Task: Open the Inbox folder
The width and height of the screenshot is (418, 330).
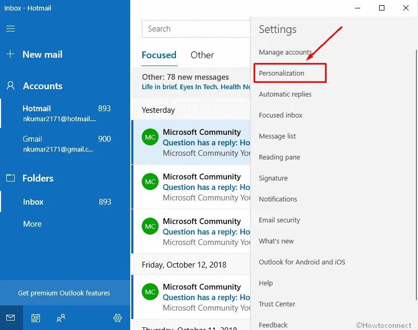Action: click(65, 201)
